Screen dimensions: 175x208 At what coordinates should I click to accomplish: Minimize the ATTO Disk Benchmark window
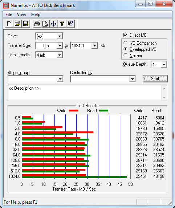pyautogui.click(x=141, y=4)
